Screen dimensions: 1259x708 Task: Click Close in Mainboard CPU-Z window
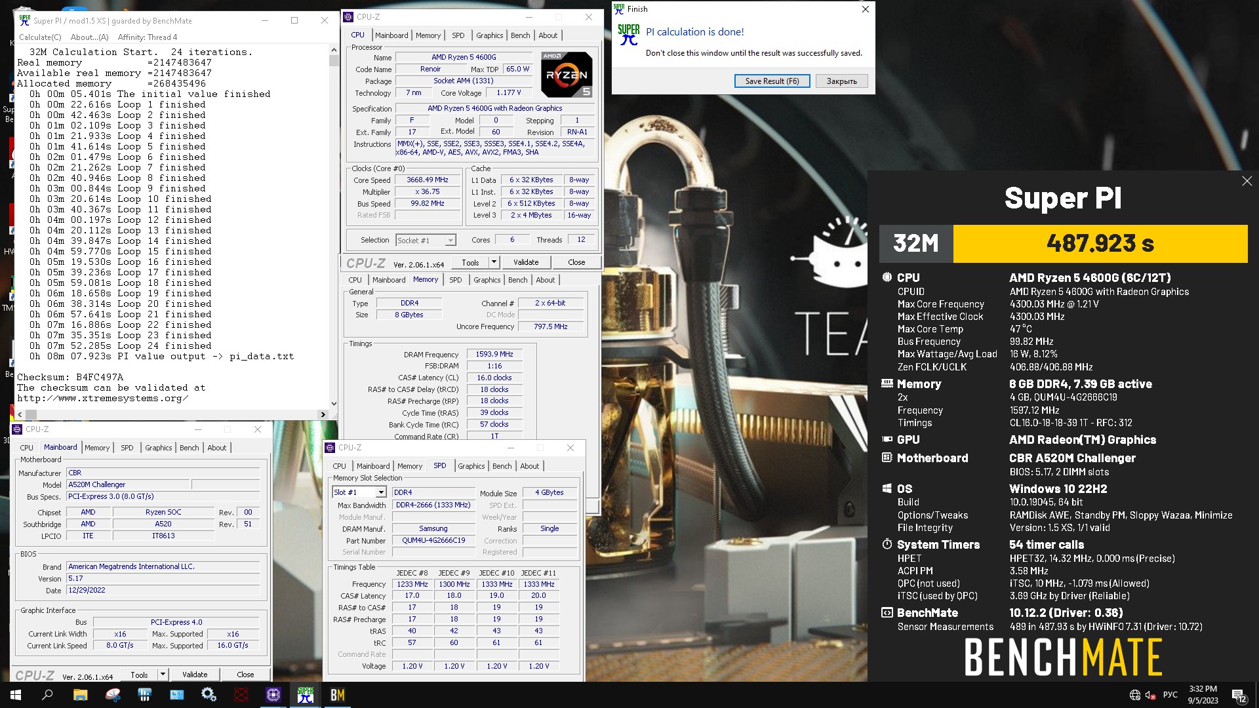245,675
